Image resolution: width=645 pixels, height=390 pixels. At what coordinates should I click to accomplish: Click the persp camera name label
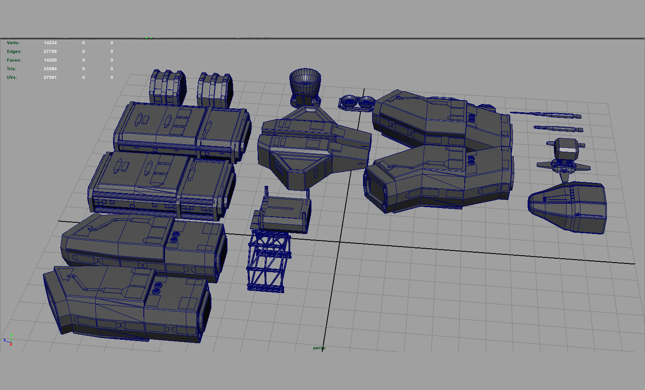[319, 348]
